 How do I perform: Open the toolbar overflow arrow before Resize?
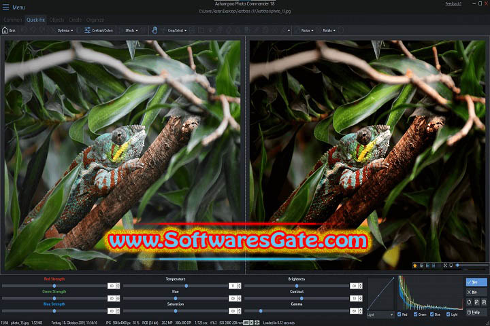pyautogui.click(x=289, y=31)
